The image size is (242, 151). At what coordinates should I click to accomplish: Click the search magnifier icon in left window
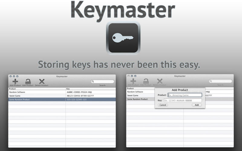coord(93,81)
